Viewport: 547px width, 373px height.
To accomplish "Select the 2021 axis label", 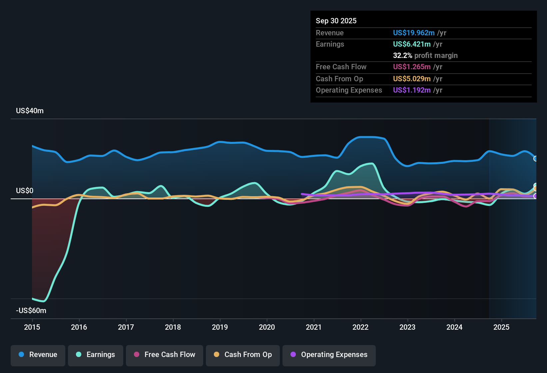I will point(313,327).
